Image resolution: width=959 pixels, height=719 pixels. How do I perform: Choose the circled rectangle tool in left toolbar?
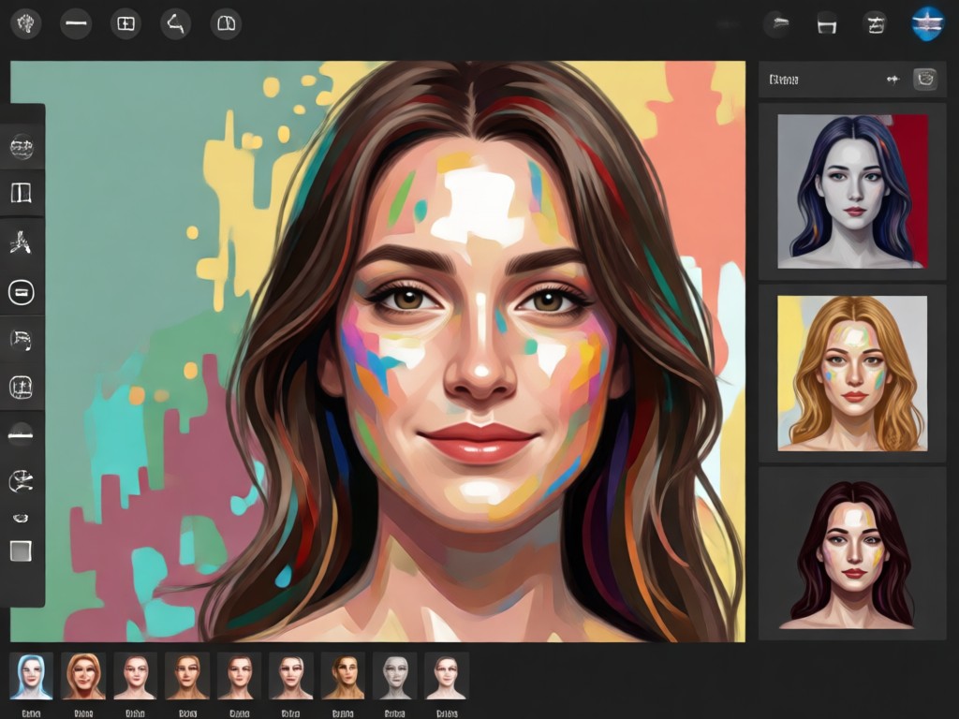(22, 292)
